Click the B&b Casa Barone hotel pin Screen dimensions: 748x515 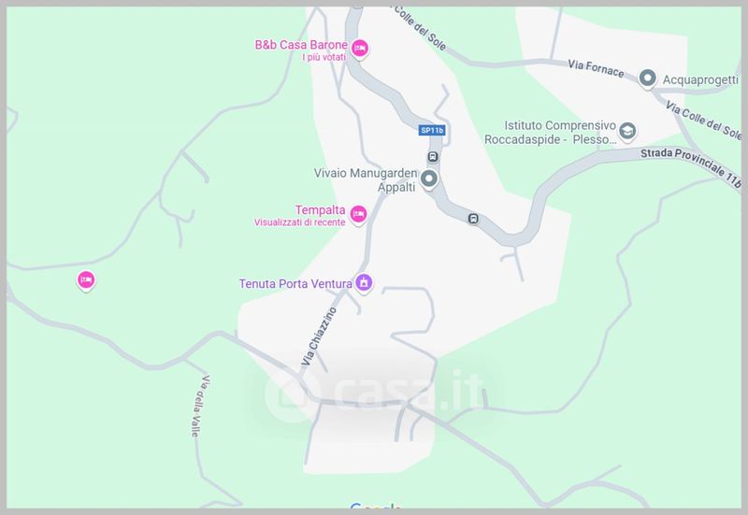pyautogui.click(x=360, y=49)
